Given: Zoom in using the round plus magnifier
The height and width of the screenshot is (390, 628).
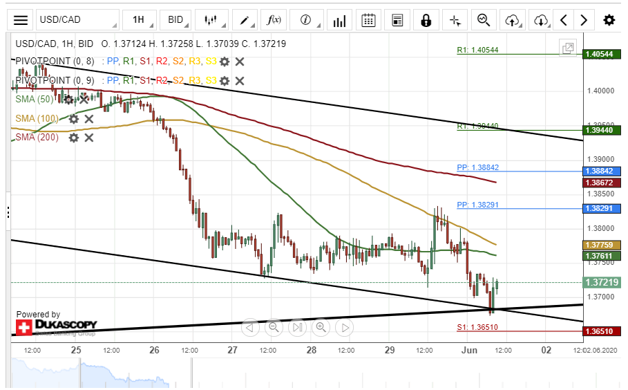Looking at the screenshot, I should click(321, 328).
